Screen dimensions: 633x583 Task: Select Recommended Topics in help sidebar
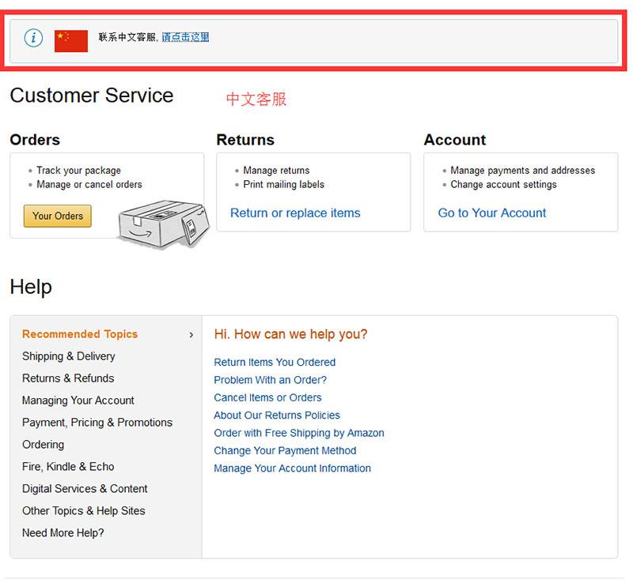coord(80,334)
